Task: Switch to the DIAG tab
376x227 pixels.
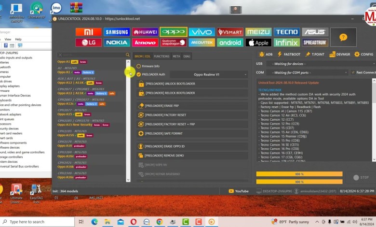Action: click(x=187, y=56)
